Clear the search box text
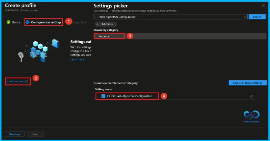The width and height of the screenshot is (270, 141). pyautogui.click(x=245, y=17)
